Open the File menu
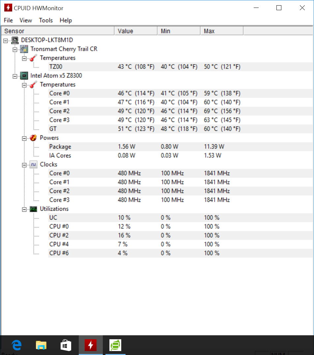Viewport: 314px width, 355px height. [8, 20]
